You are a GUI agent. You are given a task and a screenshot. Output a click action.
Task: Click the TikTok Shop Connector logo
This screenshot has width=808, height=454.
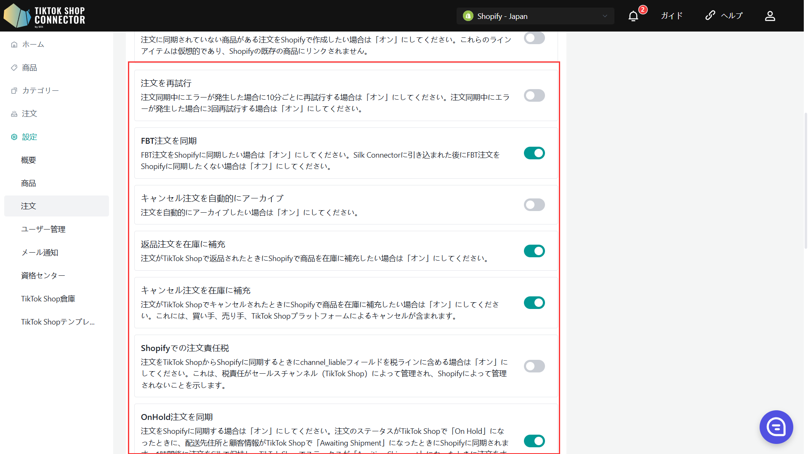point(44,16)
